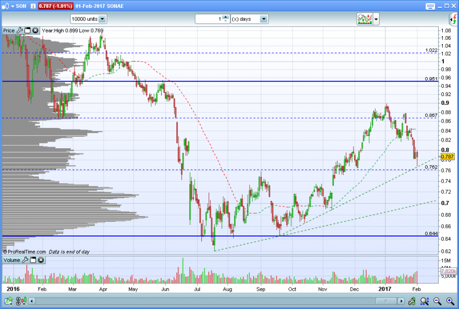Open the instrument info icon beside SON
Viewport: 459px width, 309px height.
point(33,6)
